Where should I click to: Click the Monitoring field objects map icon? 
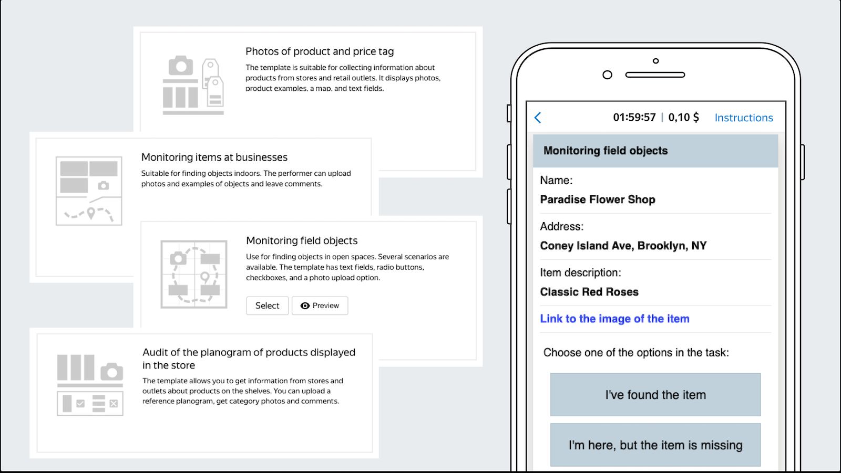194,275
